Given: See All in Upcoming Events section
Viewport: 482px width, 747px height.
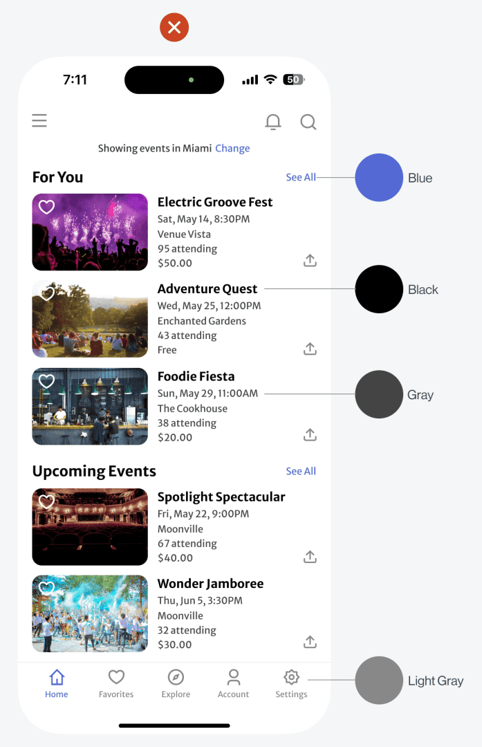Looking at the screenshot, I should [301, 471].
